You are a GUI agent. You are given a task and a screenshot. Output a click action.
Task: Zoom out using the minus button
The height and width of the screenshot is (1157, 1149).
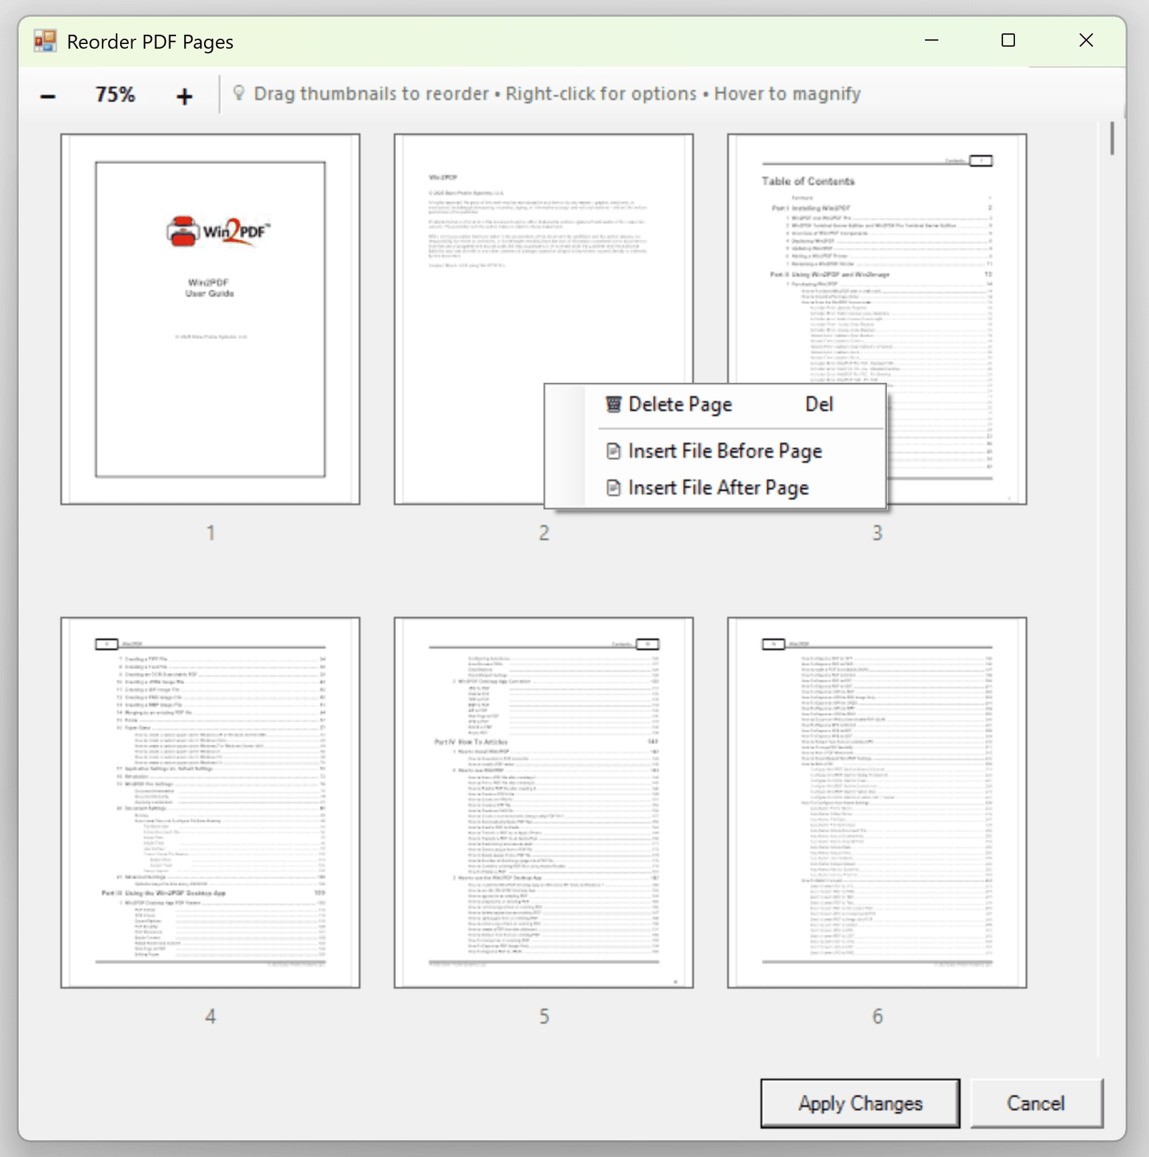click(47, 94)
